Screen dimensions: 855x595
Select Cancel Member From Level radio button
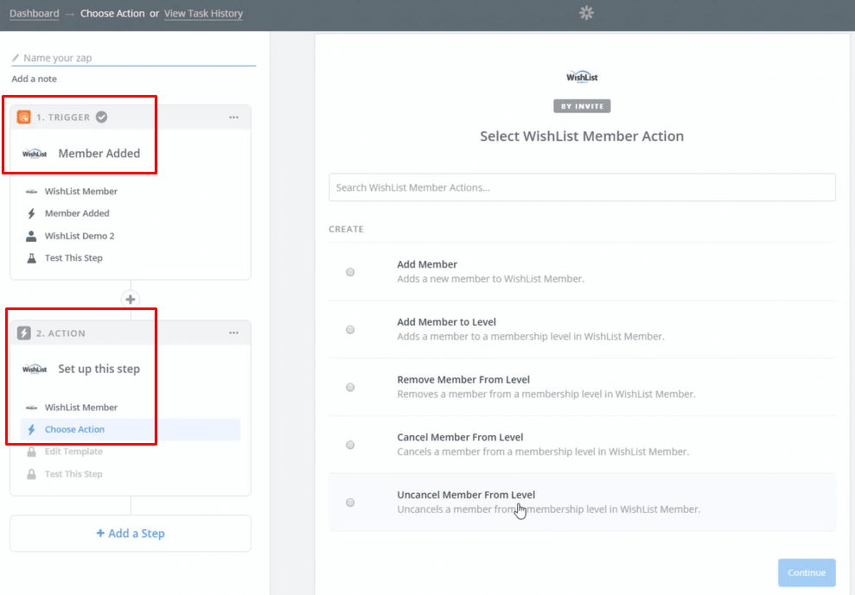(x=350, y=445)
